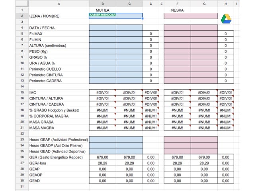The width and height of the screenshot is (254, 191).
Task: Select row 2 header
Action: (22, 16)
